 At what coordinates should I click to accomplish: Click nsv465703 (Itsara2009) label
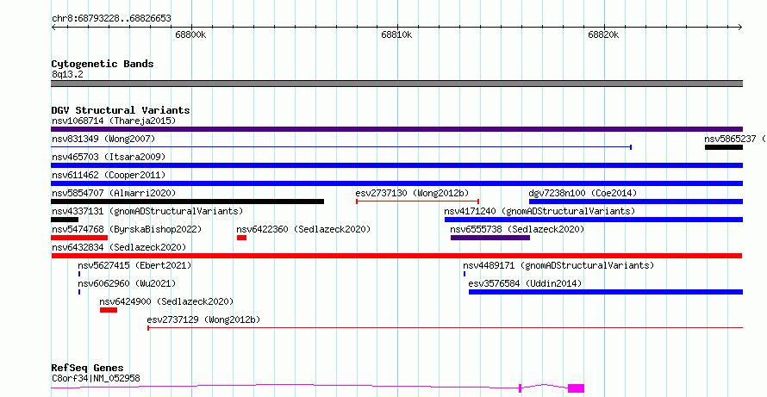[x=109, y=157]
